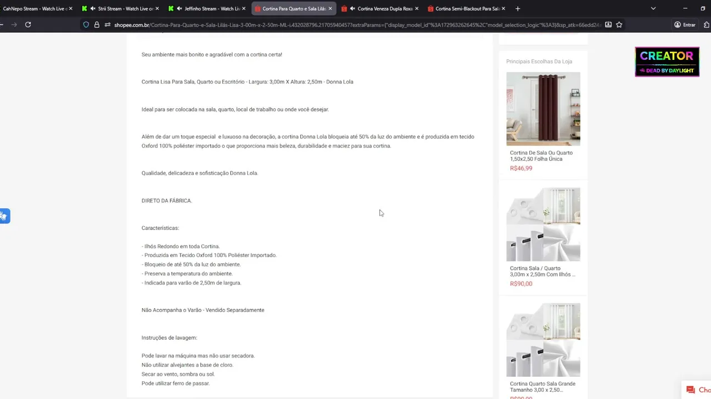
Task: Click 'Qualidade, delicadeza e sofisticação Donna Lola' line
Action: coord(200,173)
